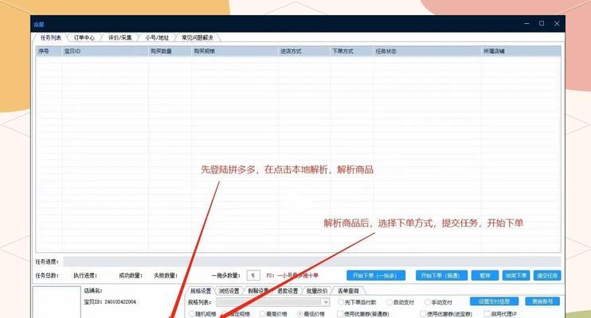Click the 下单方式 column header
The width and height of the screenshot is (591, 318).
[352, 51]
